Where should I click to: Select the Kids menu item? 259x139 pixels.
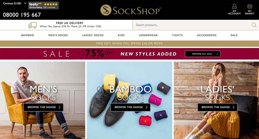pos(121,35)
